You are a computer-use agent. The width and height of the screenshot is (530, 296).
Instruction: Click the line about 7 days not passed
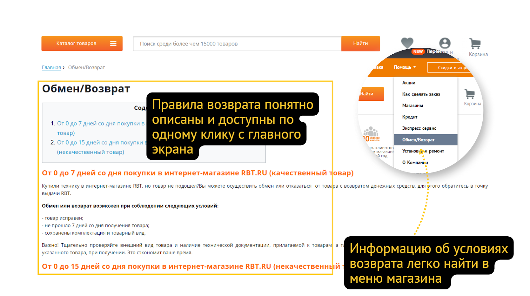[96, 225]
